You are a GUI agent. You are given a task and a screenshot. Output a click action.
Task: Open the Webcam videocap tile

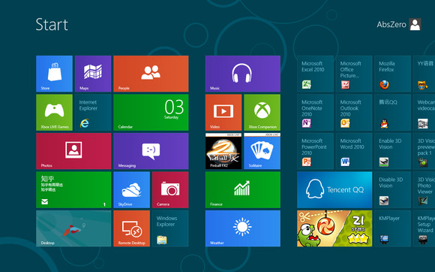(x=424, y=113)
